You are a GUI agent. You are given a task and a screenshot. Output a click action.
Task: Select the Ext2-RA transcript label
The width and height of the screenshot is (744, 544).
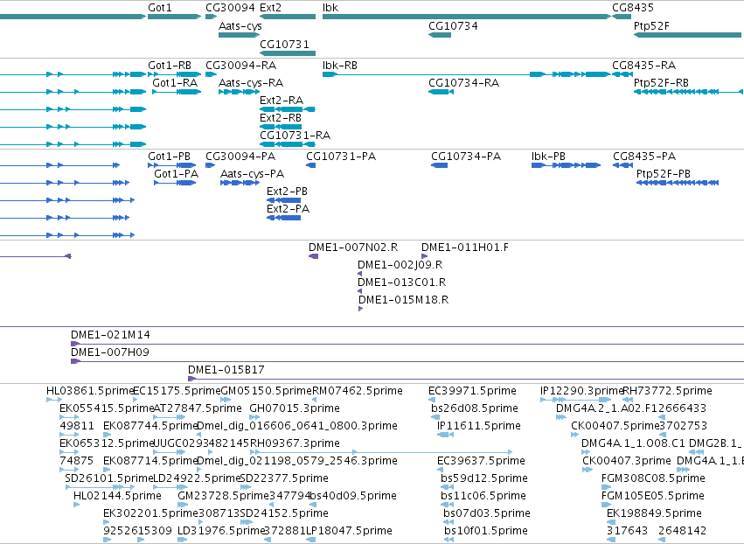coord(281,101)
